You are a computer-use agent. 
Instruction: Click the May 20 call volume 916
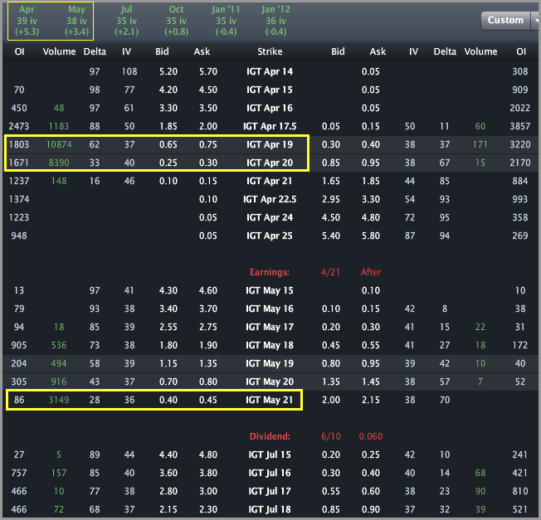[59, 381]
